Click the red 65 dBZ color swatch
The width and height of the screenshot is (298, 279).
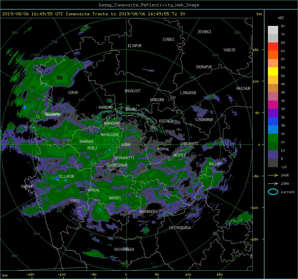click(273, 46)
